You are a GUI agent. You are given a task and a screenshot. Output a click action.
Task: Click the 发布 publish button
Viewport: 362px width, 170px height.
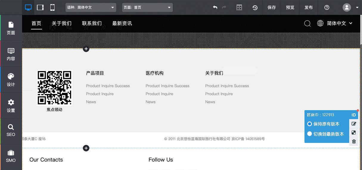309,7
